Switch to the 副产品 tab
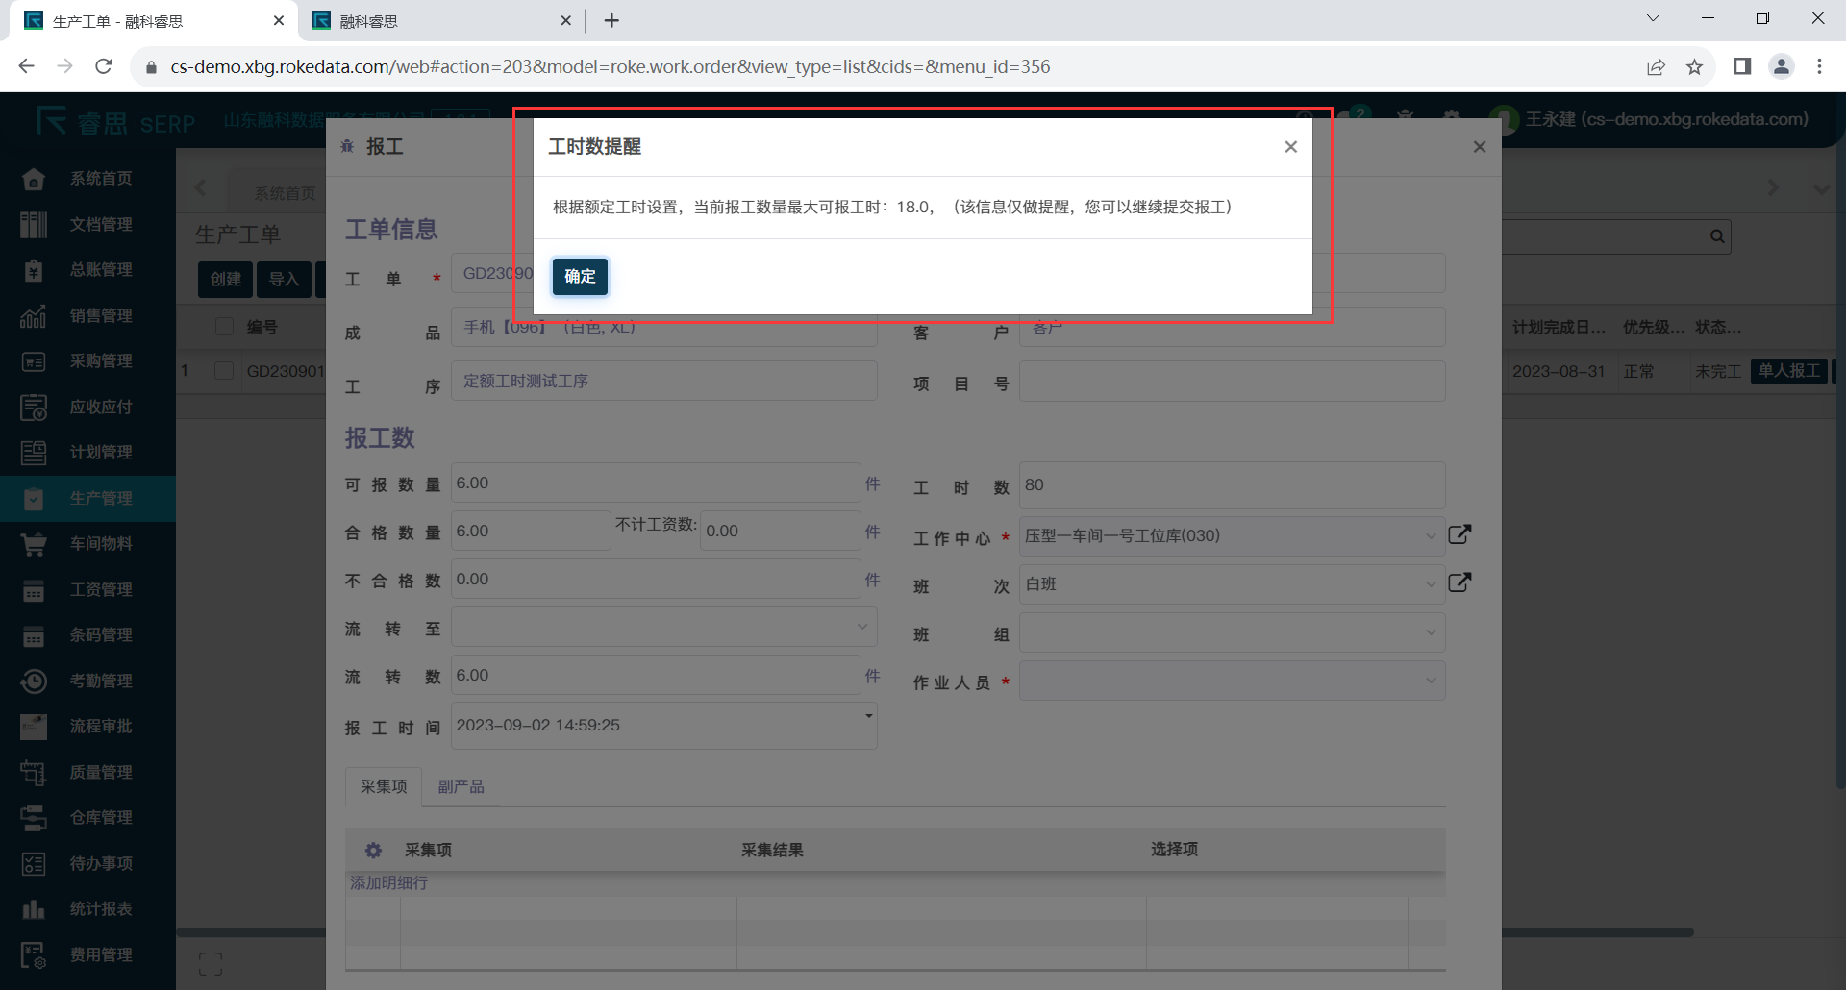Viewport: 1846px width, 990px height. 461,786
